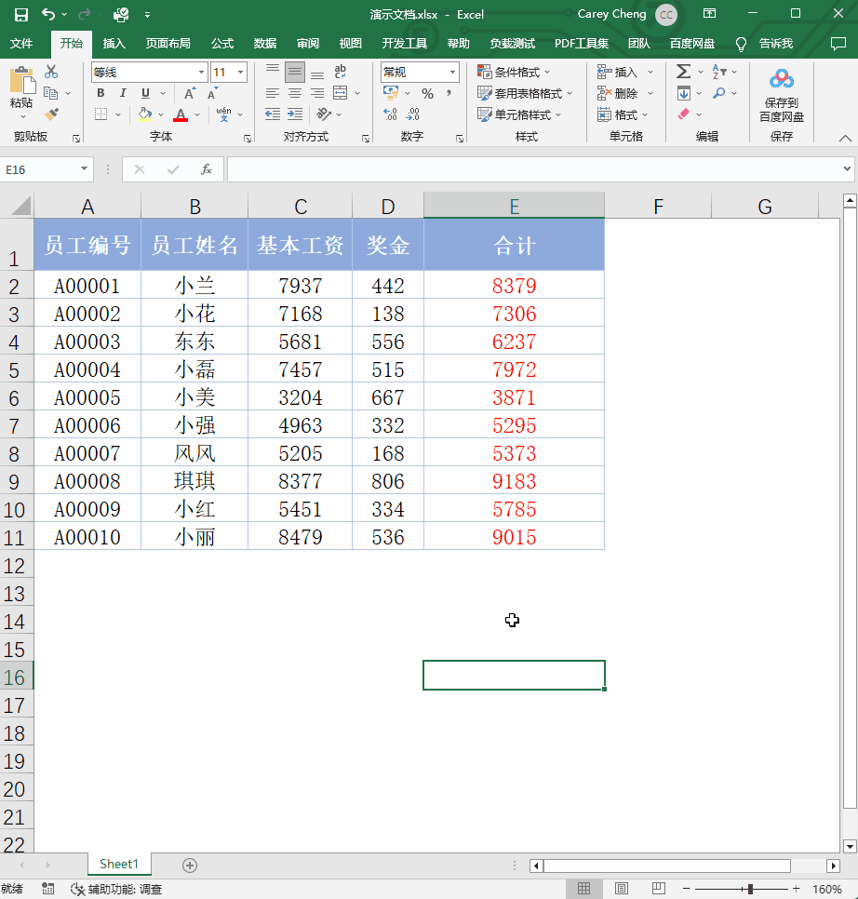Click the Fill down icon
The image size is (858, 899).
point(684,93)
